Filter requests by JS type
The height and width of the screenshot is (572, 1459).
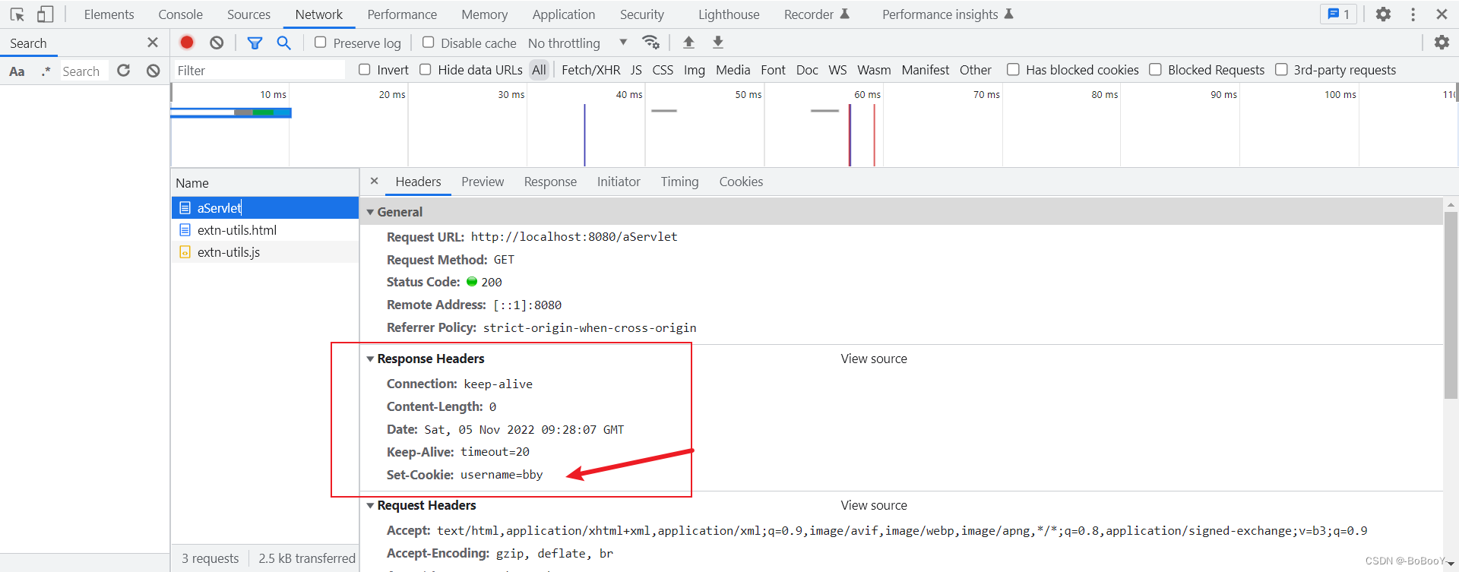(x=636, y=70)
